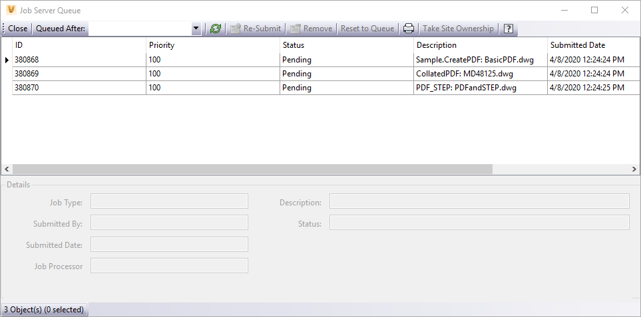Open the Queued After dropdown arrow
Screen dimensions: 641x317
point(196,29)
